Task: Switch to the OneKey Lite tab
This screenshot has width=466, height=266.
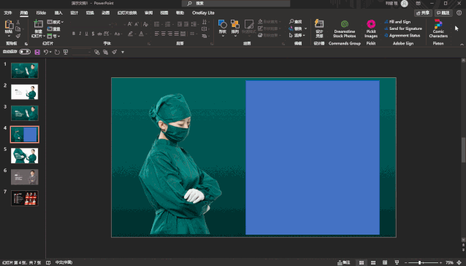Action: click(x=203, y=12)
